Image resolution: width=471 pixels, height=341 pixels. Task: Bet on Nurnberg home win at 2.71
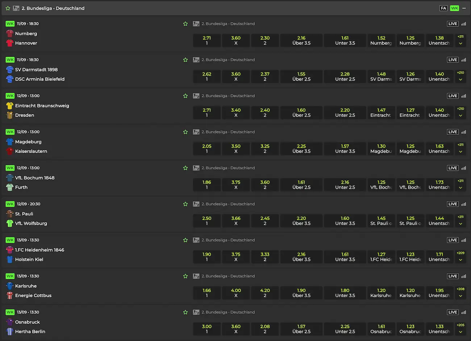click(207, 40)
